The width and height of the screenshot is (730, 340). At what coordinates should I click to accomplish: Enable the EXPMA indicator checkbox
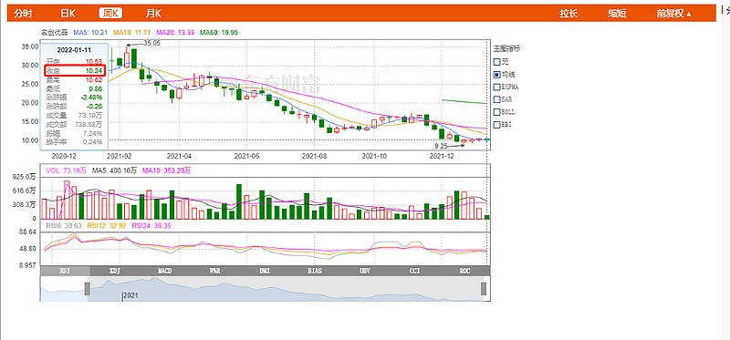click(x=496, y=87)
